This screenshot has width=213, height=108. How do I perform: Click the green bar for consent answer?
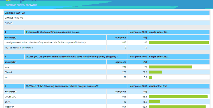179,42
